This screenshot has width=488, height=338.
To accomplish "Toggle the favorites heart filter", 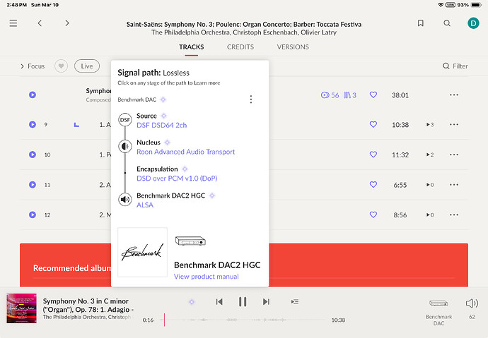I will (61, 66).
